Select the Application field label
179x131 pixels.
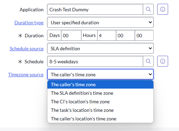coord(31,10)
